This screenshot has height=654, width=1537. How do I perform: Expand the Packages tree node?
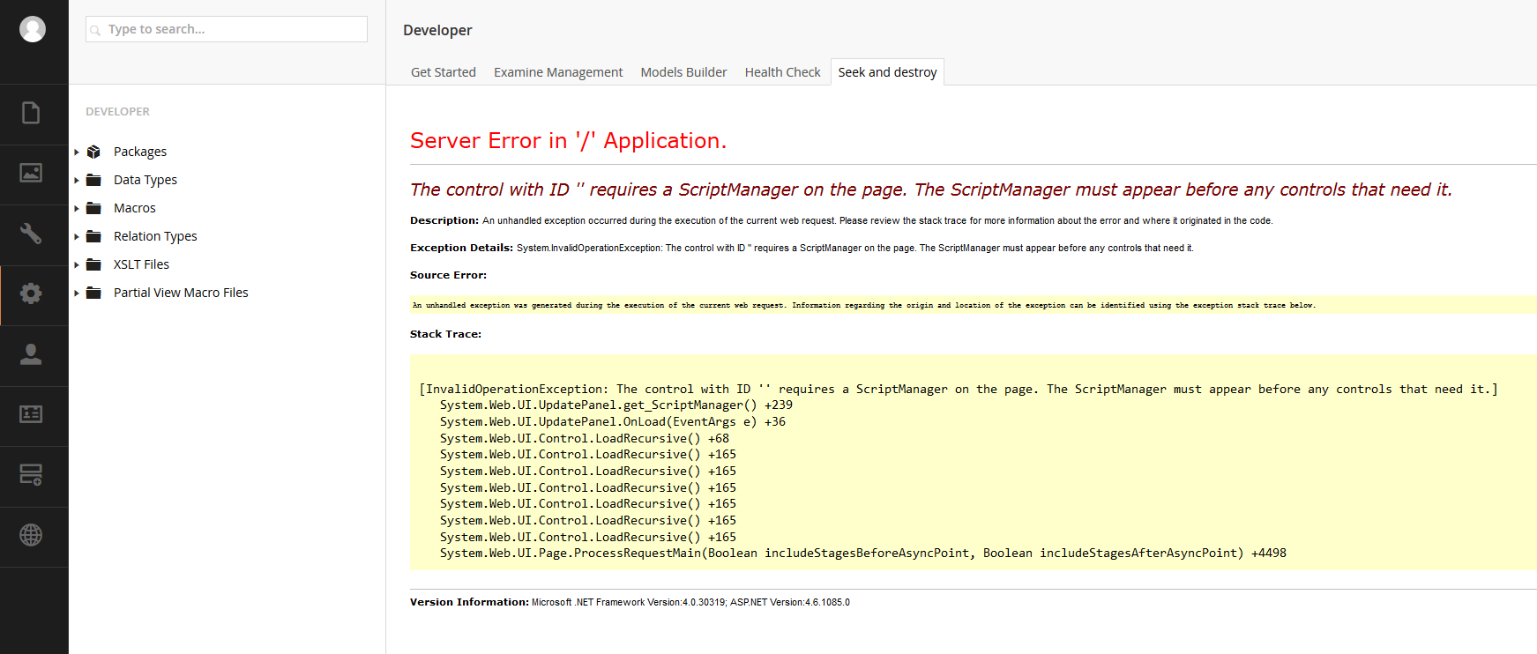(77, 152)
